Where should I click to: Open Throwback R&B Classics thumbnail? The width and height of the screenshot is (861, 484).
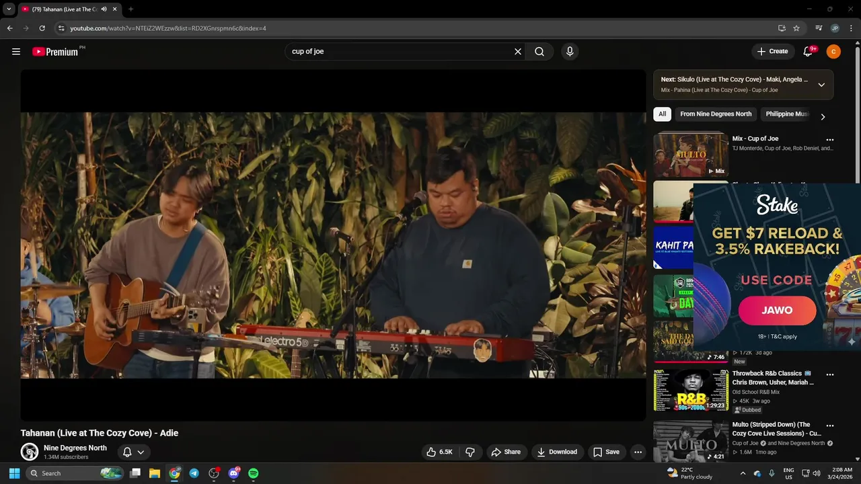(691, 390)
